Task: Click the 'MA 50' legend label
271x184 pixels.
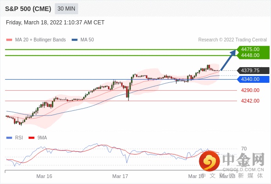Action: tap(87, 40)
